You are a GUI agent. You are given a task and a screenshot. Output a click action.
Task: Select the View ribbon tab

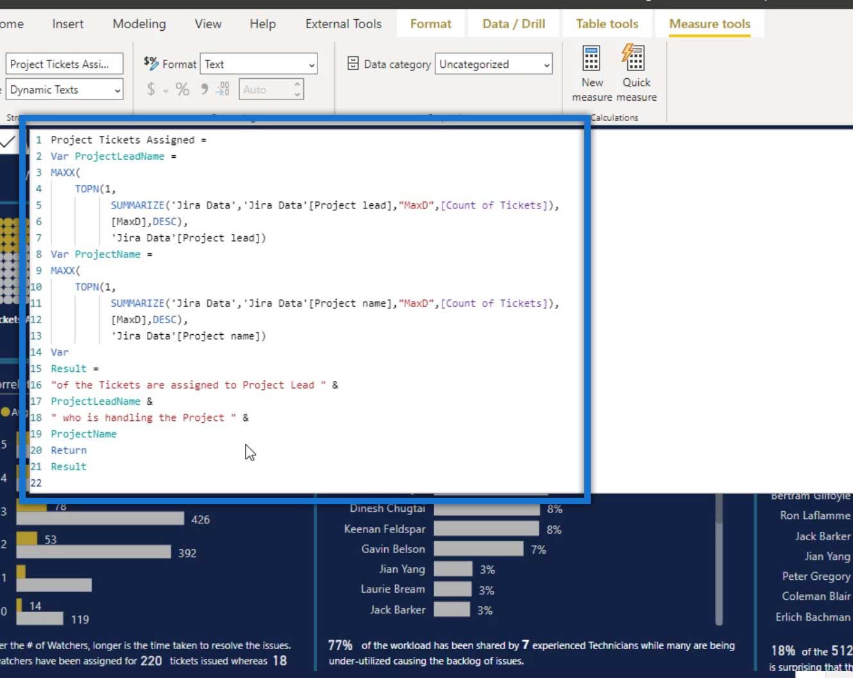(x=208, y=24)
